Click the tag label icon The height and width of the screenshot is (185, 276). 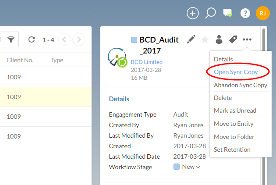233,39
